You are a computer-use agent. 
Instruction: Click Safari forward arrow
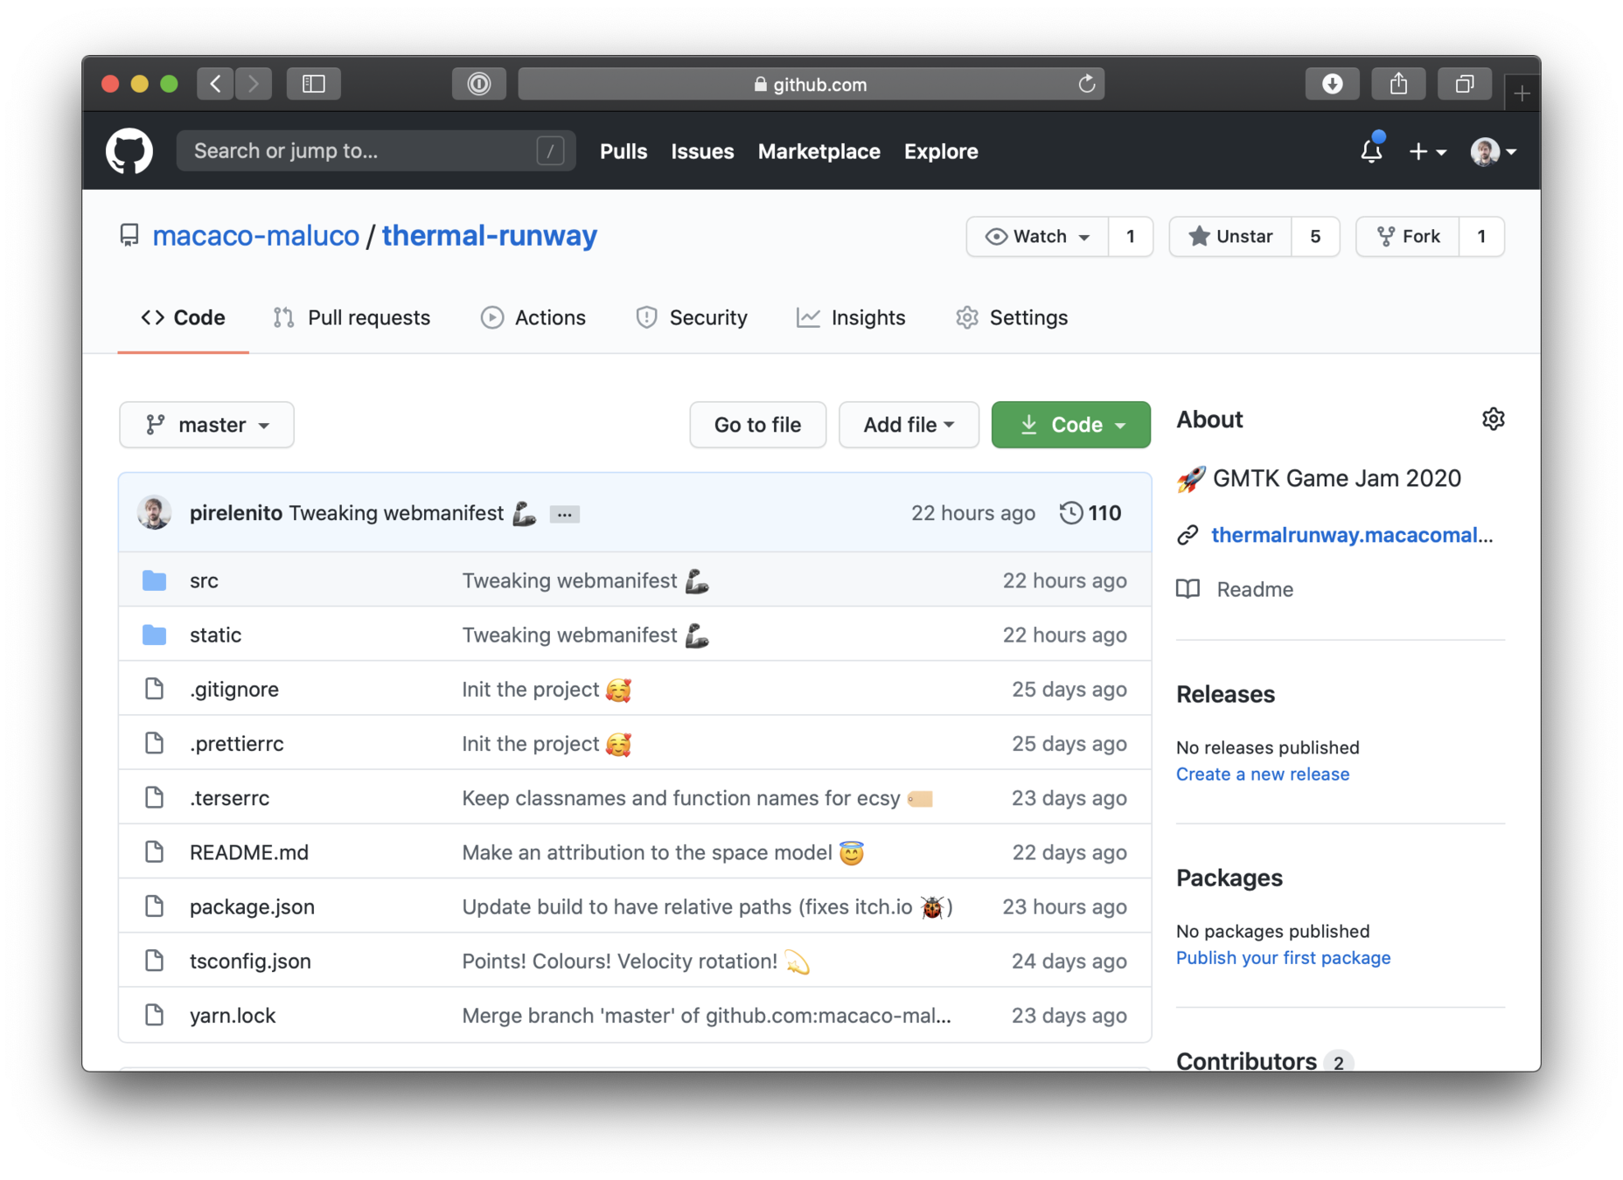pyautogui.click(x=254, y=84)
